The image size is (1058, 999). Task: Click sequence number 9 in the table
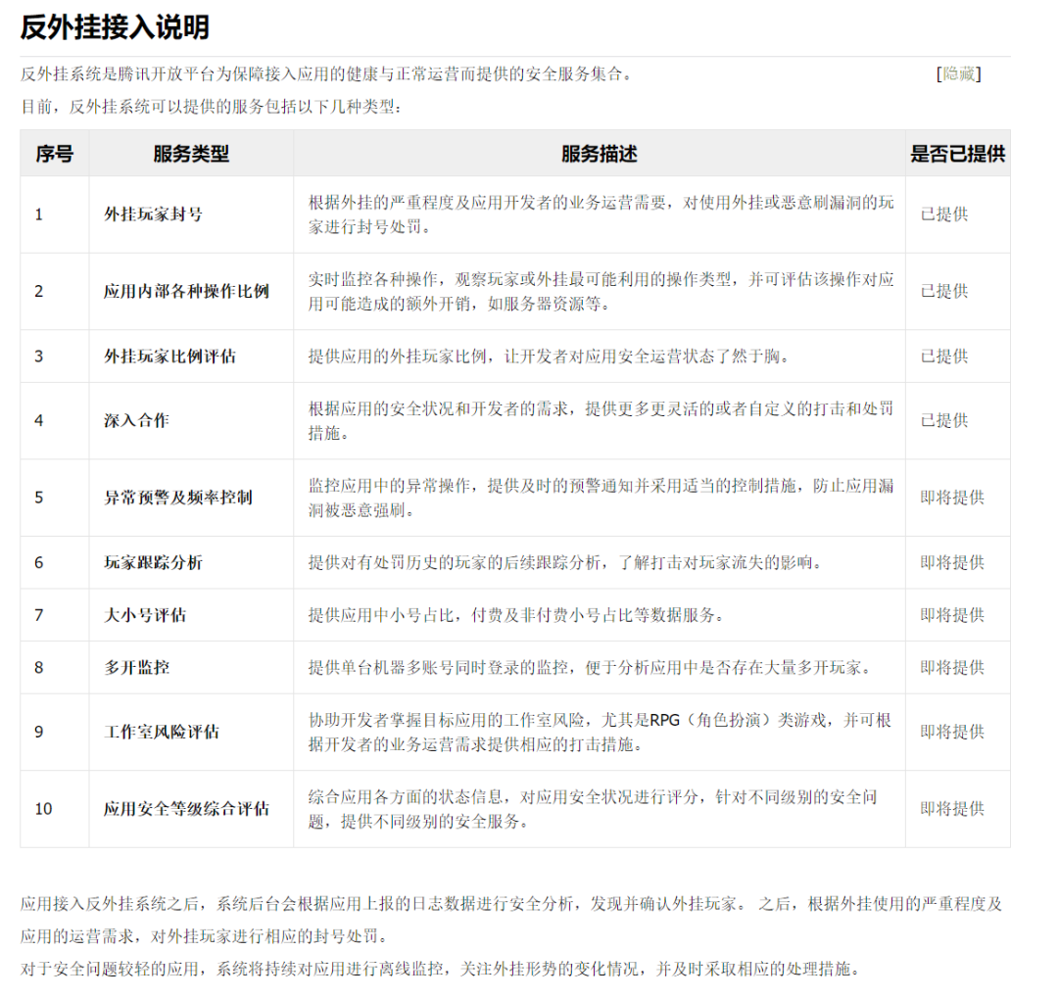tap(39, 732)
